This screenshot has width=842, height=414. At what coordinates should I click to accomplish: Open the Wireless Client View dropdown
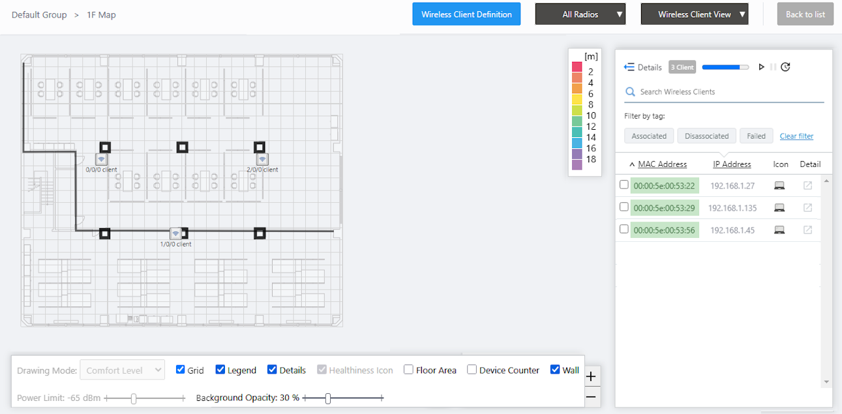point(695,14)
